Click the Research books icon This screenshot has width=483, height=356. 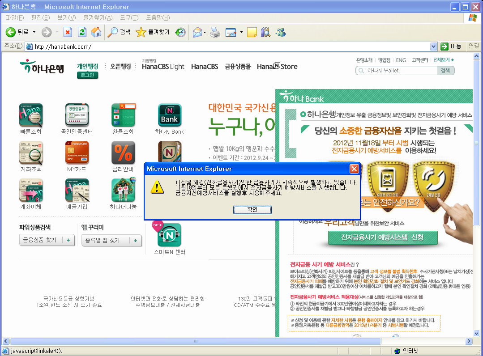265,32
